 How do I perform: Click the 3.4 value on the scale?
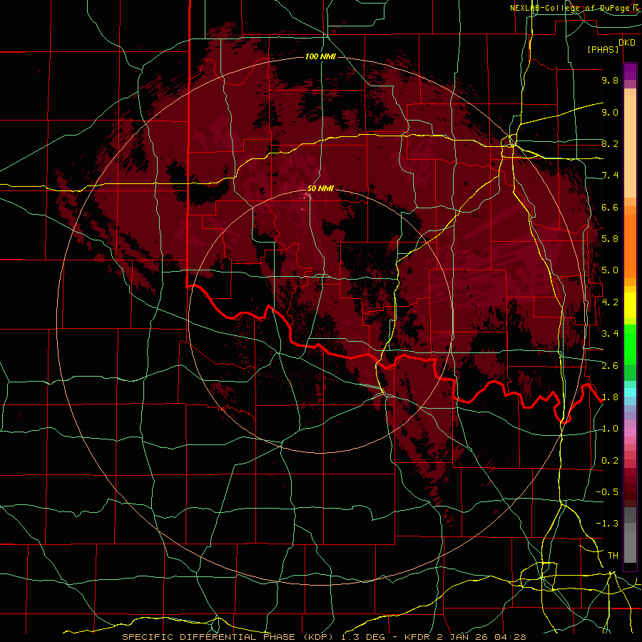pos(610,334)
